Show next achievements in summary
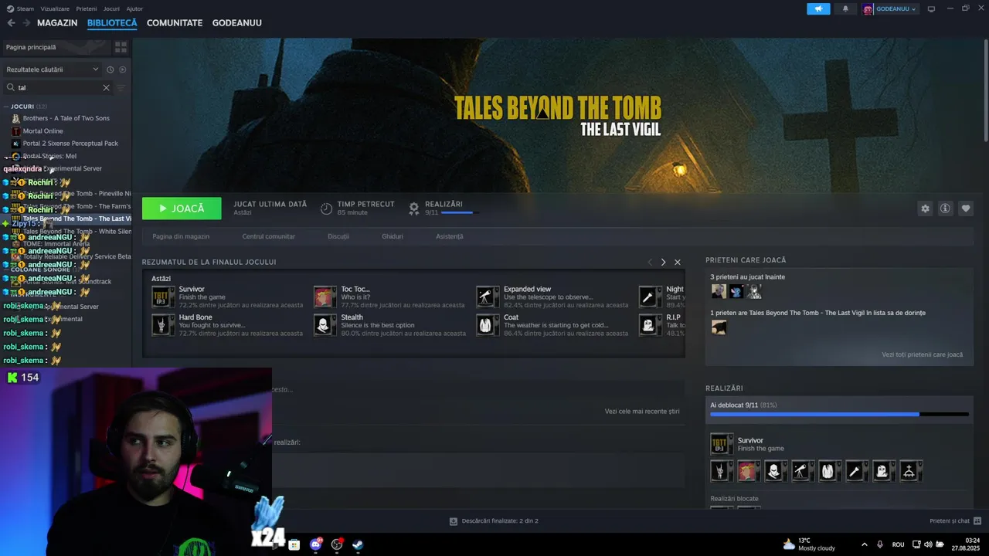989x556 pixels. (x=663, y=262)
